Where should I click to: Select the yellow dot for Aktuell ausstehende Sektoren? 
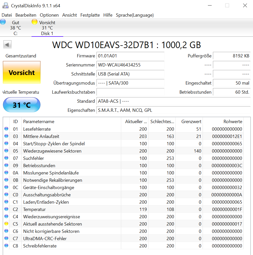(x=6, y=224)
